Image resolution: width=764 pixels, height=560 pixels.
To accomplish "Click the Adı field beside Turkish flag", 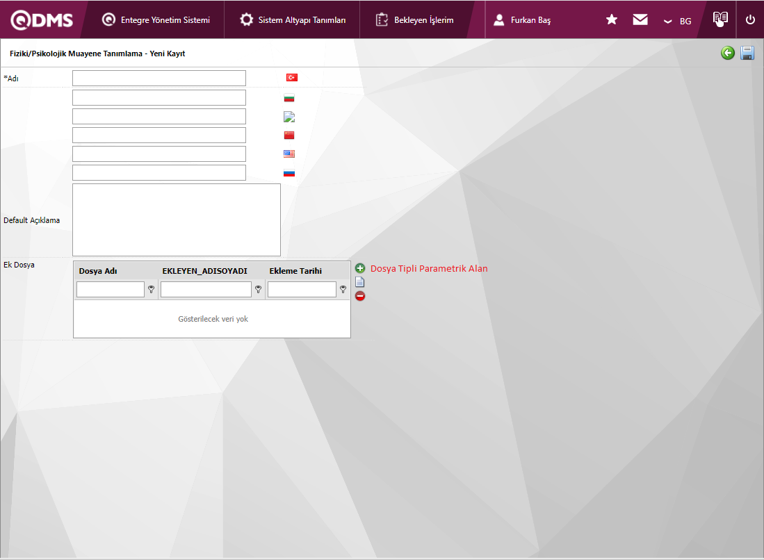I will [x=159, y=78].
